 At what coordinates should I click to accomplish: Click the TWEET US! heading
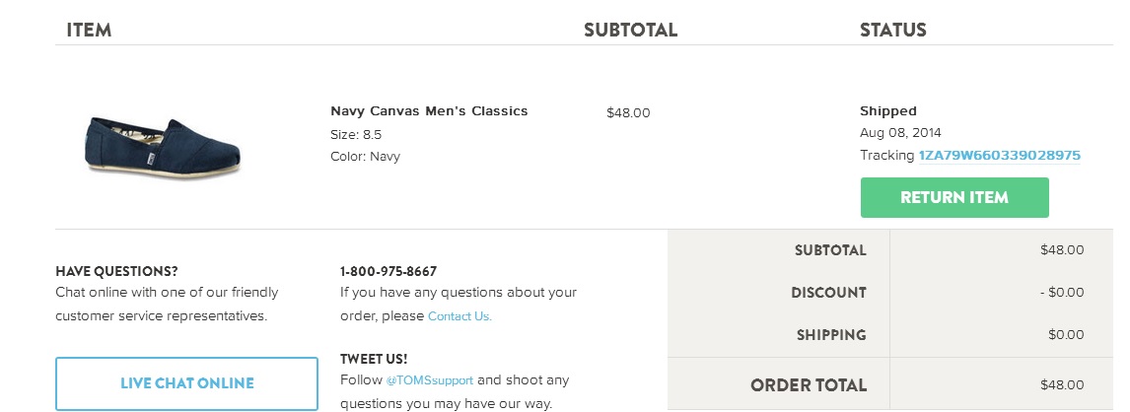tap(374, 359)
